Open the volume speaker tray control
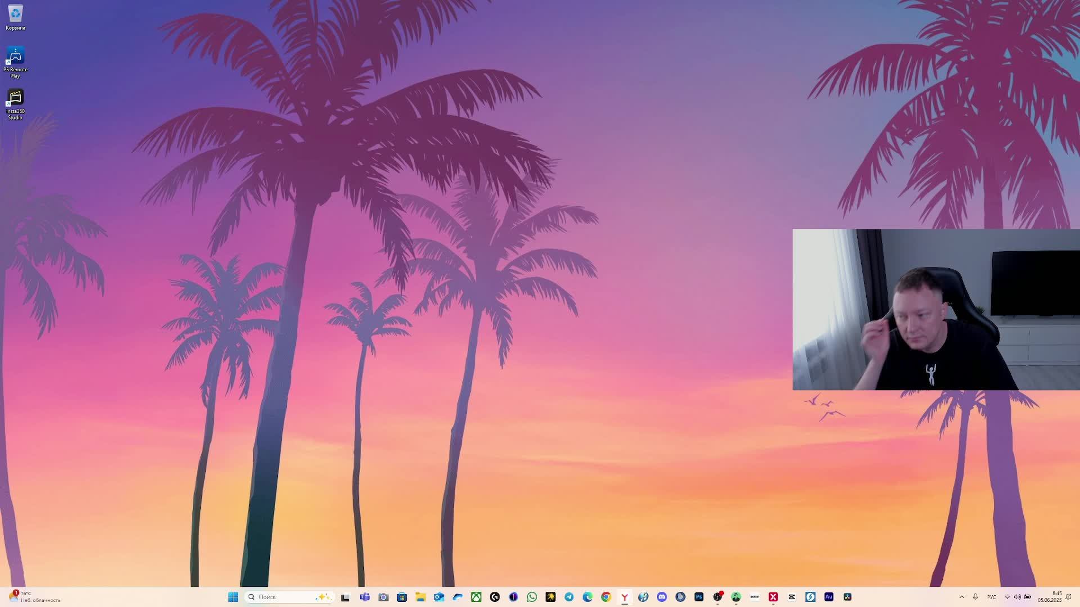The image size is (1080, 607). [x=1017, y=597]
